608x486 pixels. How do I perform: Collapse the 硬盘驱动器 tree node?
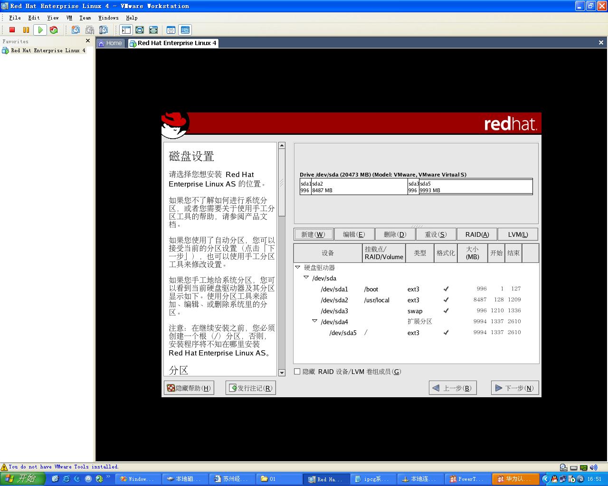pyautogui.click(x=297, y=267)
